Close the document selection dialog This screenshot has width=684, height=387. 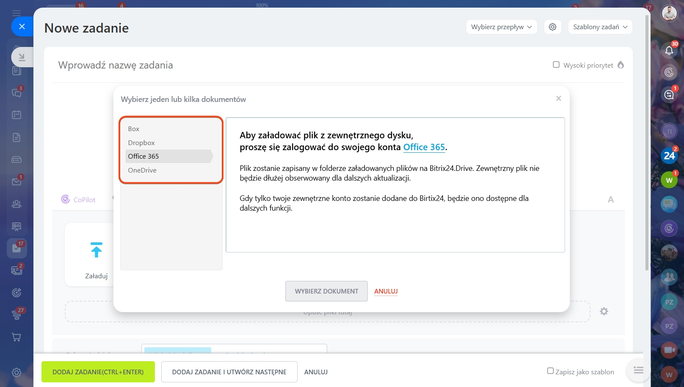(559, 98)
